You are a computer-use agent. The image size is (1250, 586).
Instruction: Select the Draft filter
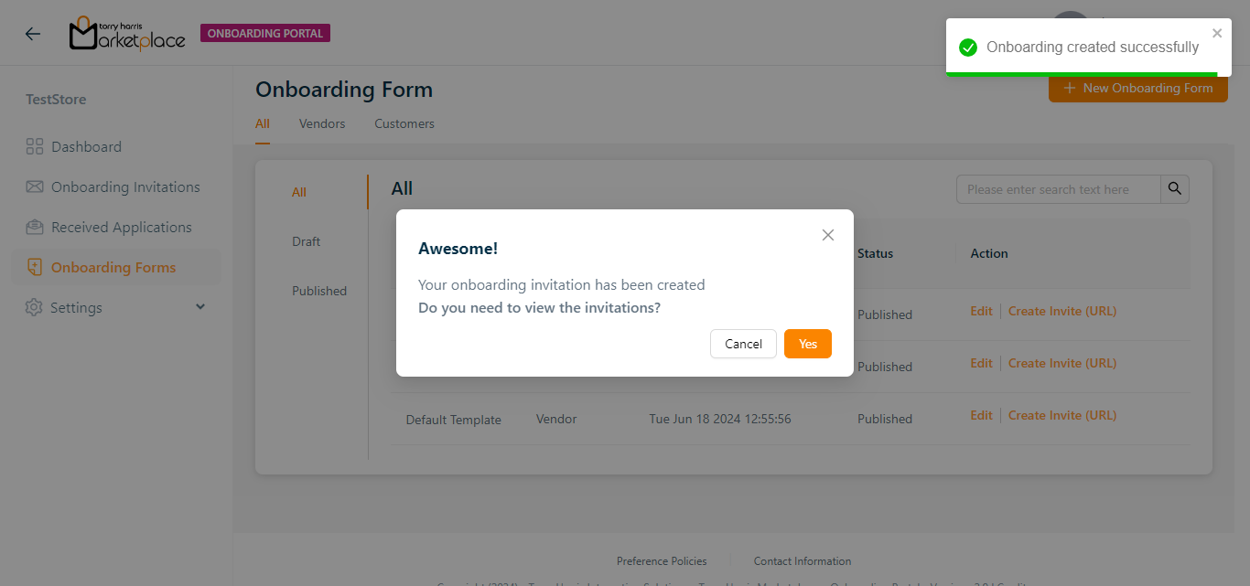(307, 241)
